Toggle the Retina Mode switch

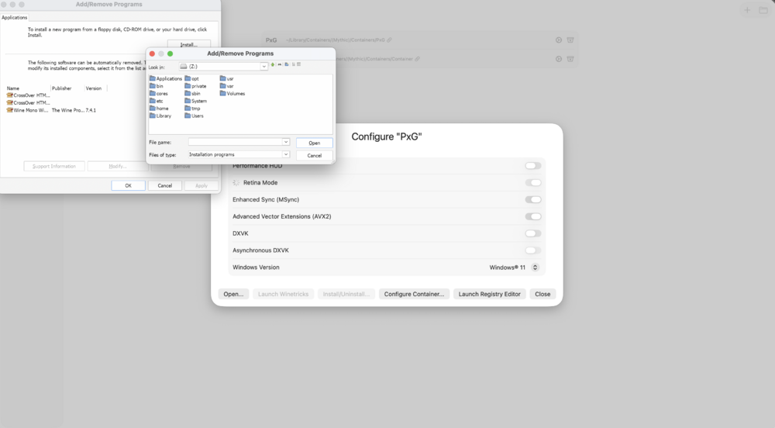click(x=533, y=183)
